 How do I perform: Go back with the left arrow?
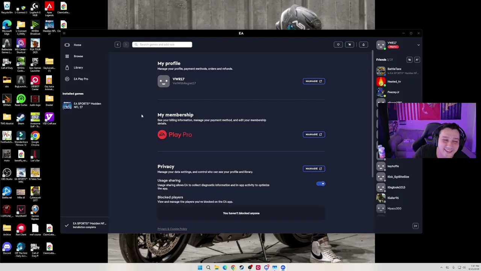(x=118, y=44)
